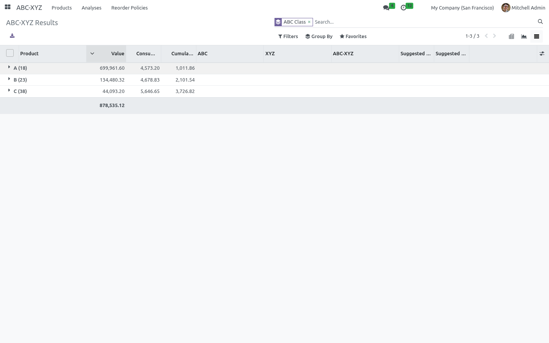Click value 134,480.32 in row B
This screenshot has height=343, width=549.
(112, 80)
